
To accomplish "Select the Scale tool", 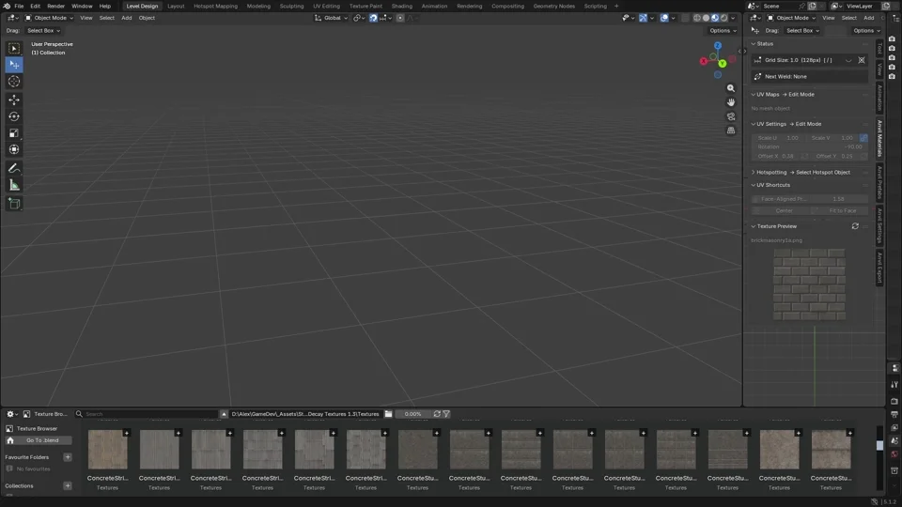I will (x=14, y=133).
